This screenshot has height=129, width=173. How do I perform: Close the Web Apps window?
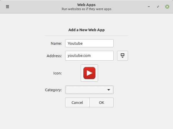coord(167,7)
